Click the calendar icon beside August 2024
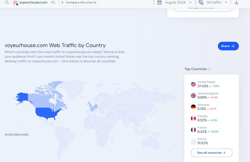The height and width of the screenshot is (162, 250). coord(159,2)
